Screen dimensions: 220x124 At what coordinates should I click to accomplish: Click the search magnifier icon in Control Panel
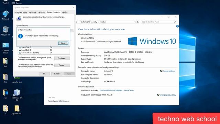(x=175, y=22)
